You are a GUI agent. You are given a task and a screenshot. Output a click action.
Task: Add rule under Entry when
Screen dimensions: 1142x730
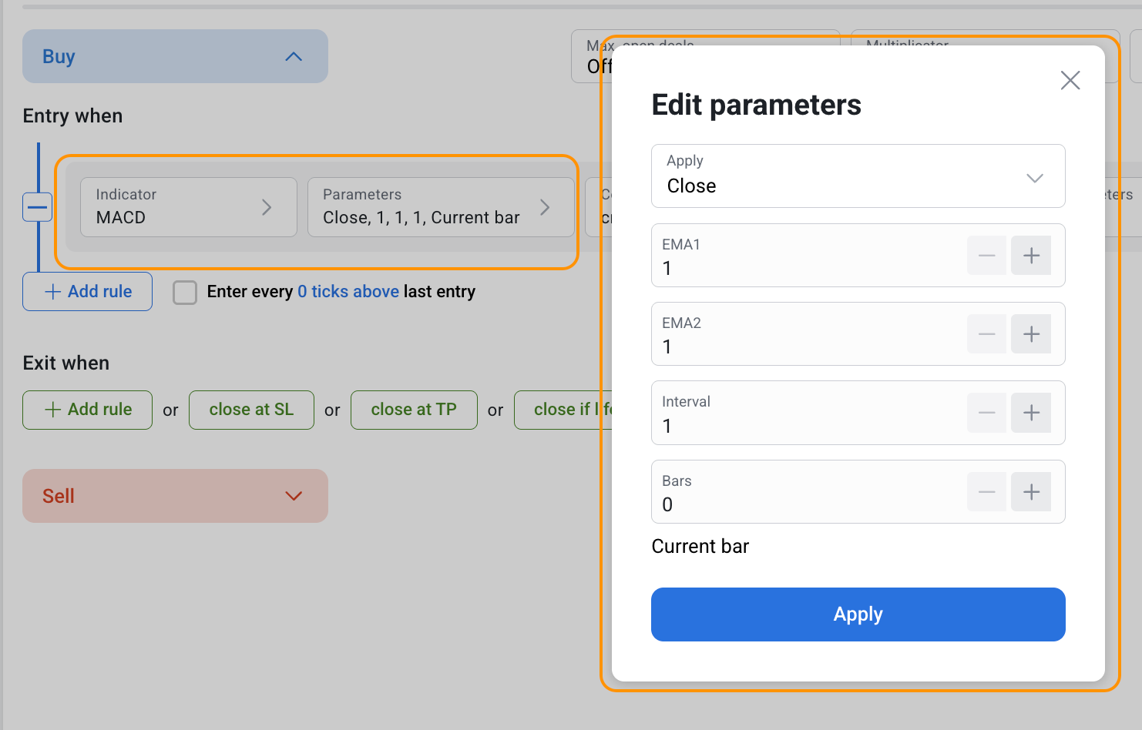[88, 292]
